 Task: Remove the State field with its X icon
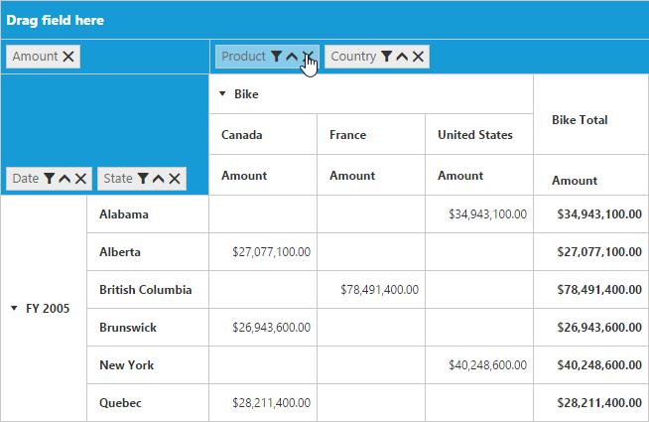click(x=175, y=179)
